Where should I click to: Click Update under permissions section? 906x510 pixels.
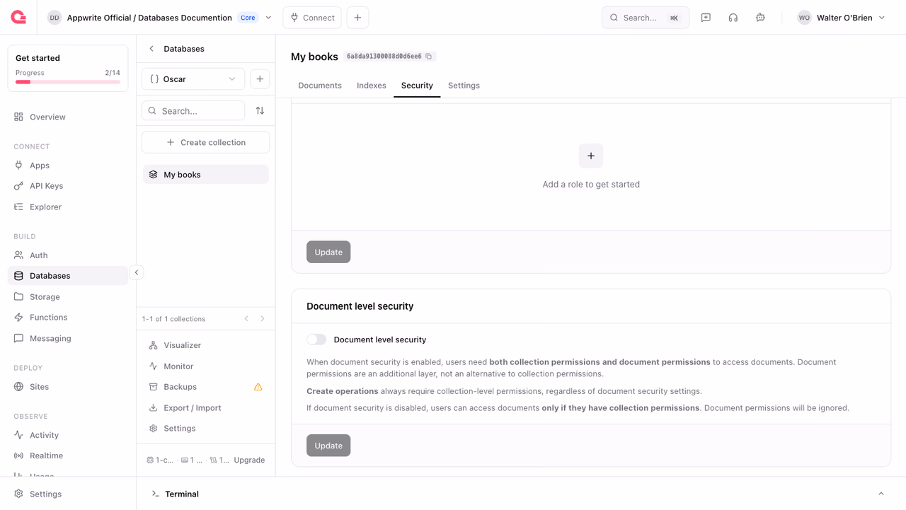tap(328, 252)
